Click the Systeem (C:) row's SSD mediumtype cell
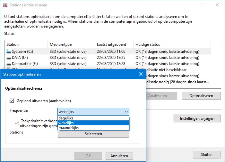This screenshot has width=225, height=162. click(68, 51)
